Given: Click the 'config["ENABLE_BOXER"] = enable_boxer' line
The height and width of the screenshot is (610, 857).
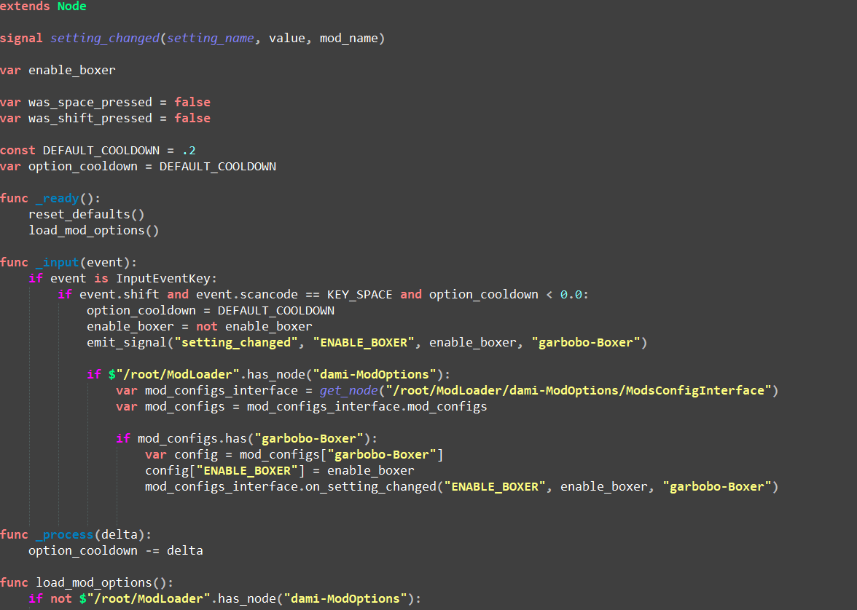Looking at the screenshot, I should [x=279, y=471].
